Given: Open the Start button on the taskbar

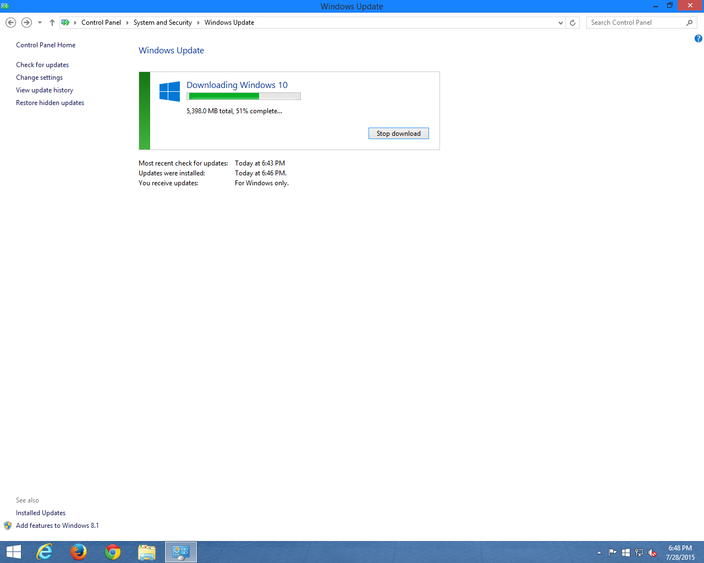Looking at the screenshot, I should (13, 552).
